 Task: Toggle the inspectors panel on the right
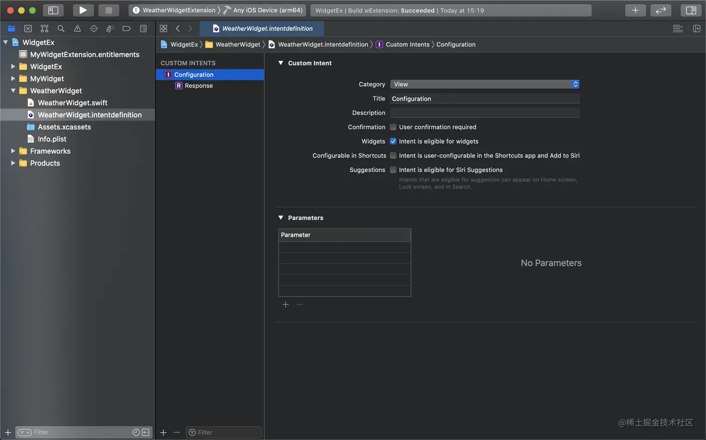click(691, 10)
